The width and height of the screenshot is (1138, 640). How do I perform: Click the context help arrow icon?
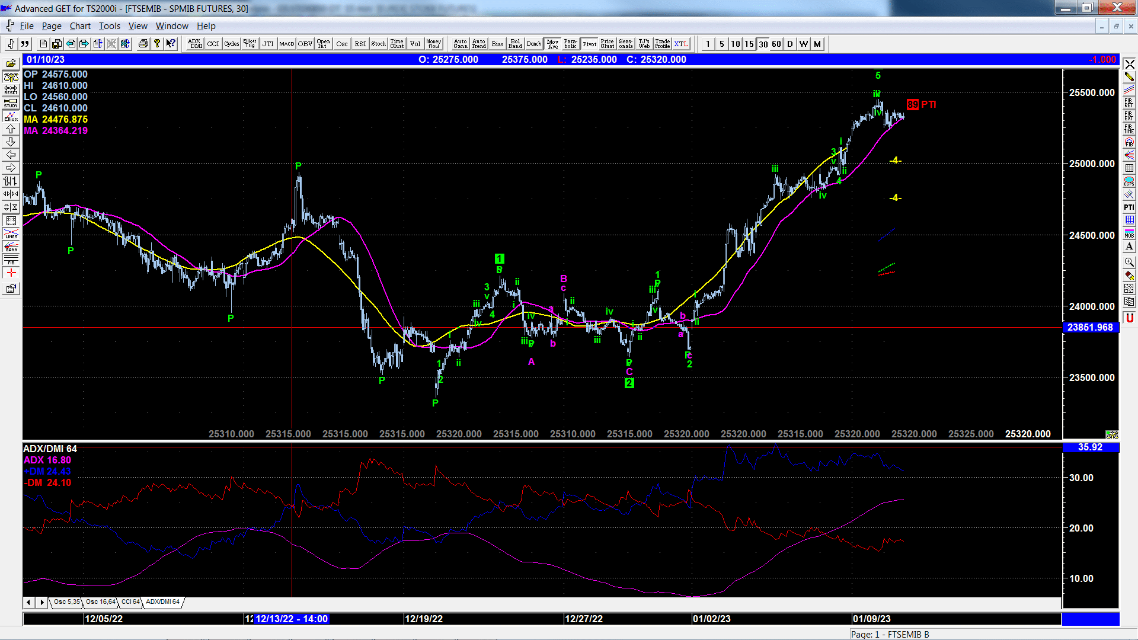tap(171, 44)
